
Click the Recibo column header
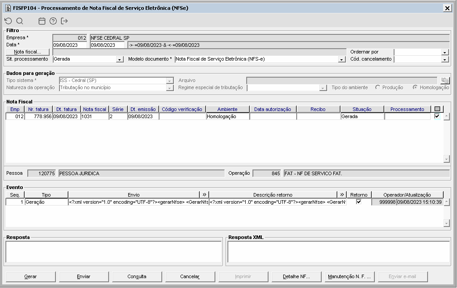pyautogui.click(x=318, y=109)
